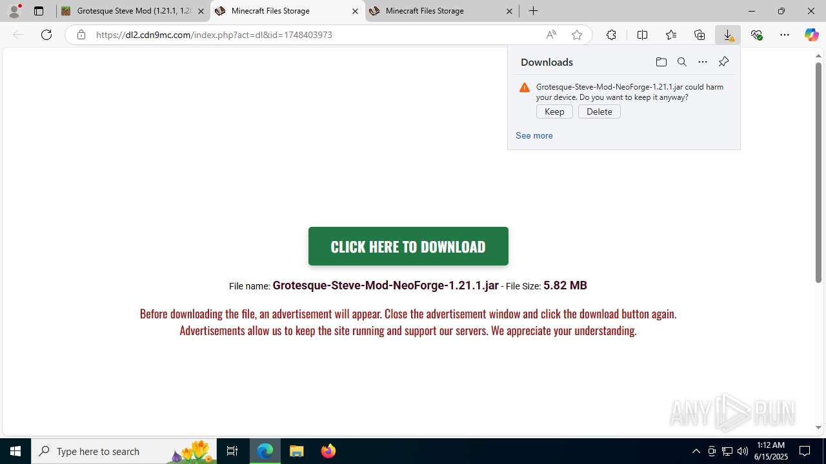The width and height of the screenshot is (826, 464).
Task: Open See more downloads link
Action: tap(534, 135)
